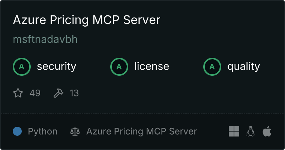Click the license grade A badge
This screenshot has width=285, height=150.
(119, 67)
